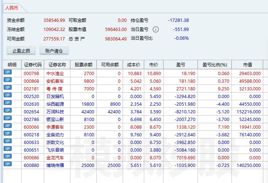Click market value 152216.000
This screenshot has width=268, height=183.
pos(249,112)
